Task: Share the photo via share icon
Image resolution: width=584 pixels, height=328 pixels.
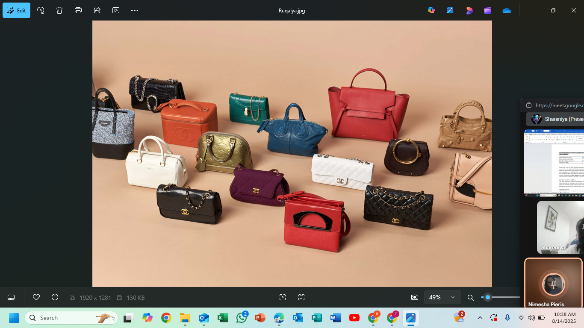Action: pyautogui.click(x=97, y=10)
